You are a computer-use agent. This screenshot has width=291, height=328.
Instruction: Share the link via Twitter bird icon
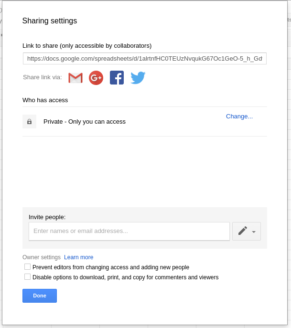coord(138,78)
